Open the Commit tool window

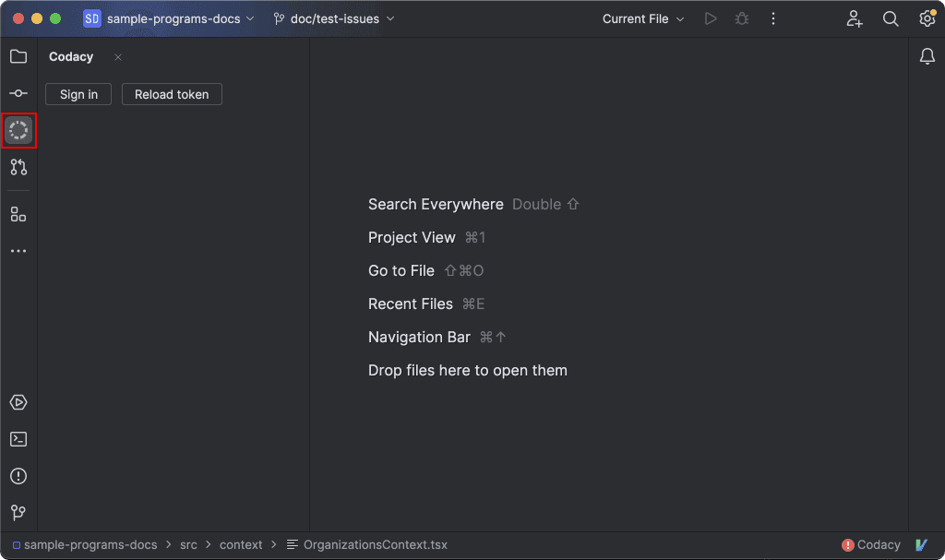18,93
